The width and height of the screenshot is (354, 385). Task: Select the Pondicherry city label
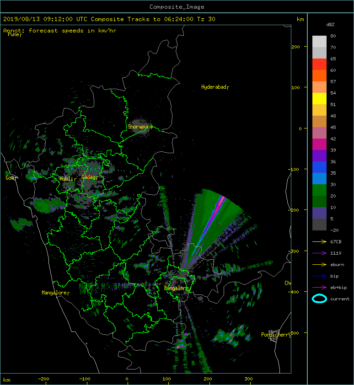[276, 335]
